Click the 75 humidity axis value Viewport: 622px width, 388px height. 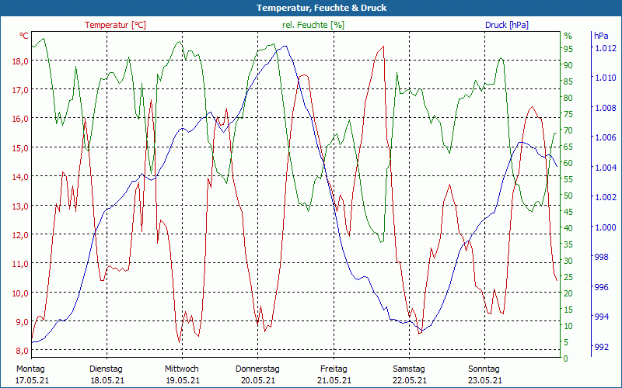[568, 114]
